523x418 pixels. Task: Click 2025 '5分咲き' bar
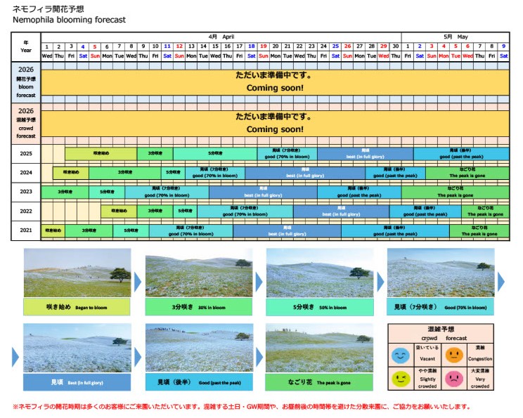pyautogui.click(x=215, y=154)
